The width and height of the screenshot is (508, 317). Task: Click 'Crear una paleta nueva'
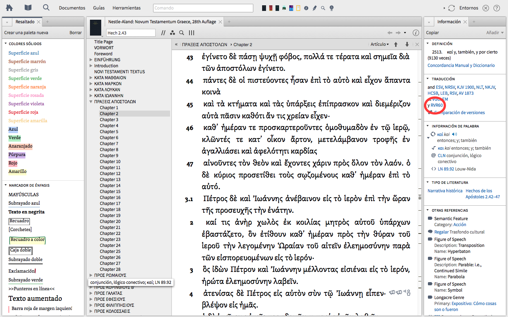point(26,33)
